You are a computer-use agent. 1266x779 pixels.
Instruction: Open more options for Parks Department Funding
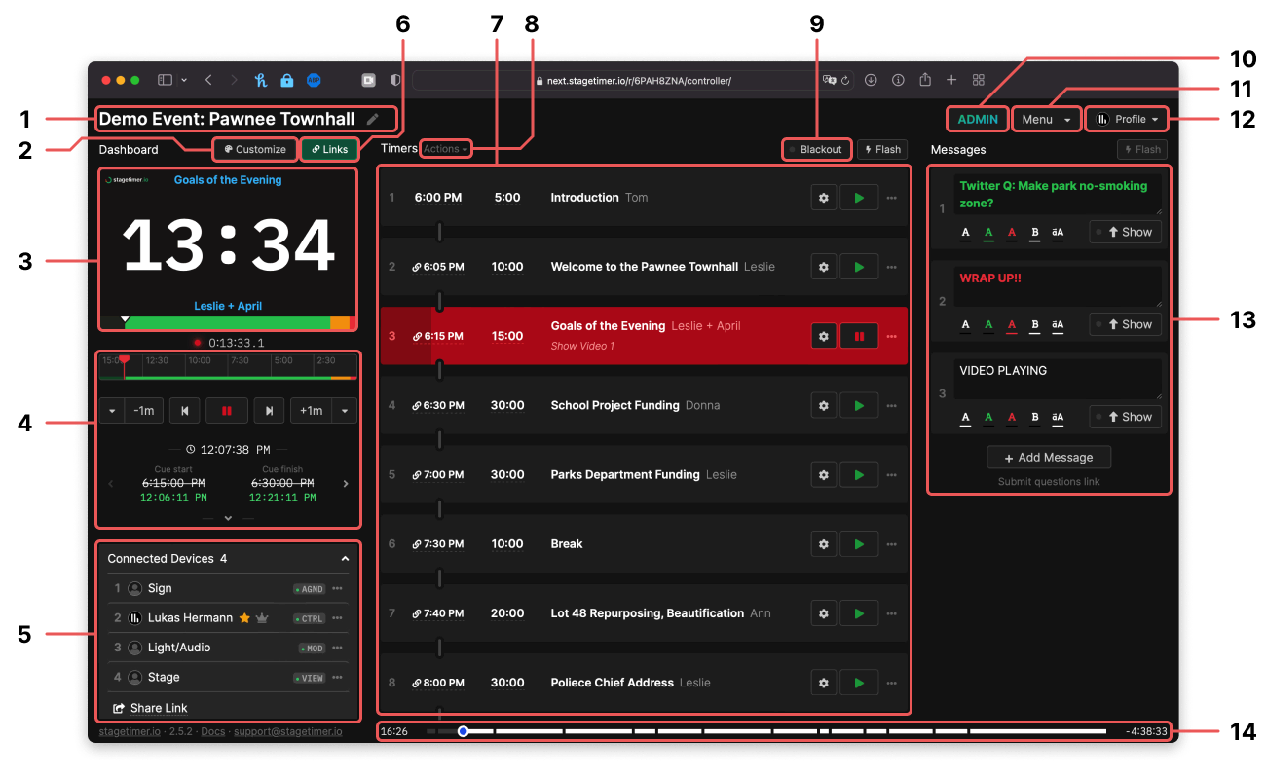coord(891,475)
